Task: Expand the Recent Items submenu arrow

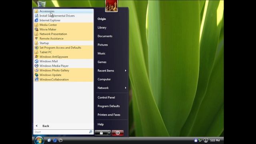Action: pos(126,71)
